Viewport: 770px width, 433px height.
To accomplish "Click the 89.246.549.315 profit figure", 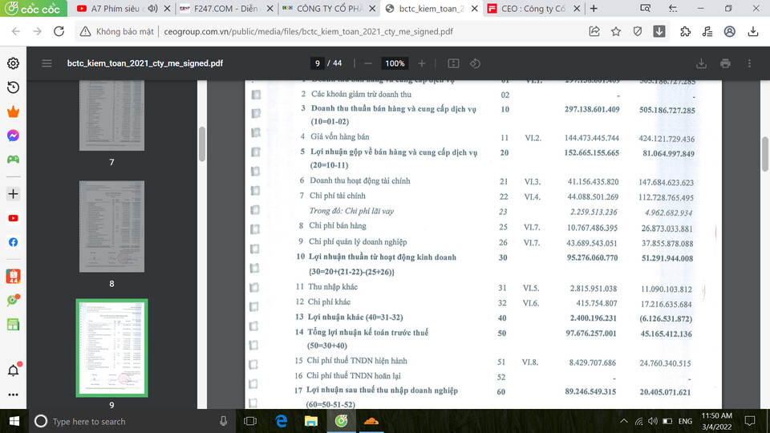I will coord(590,392).
